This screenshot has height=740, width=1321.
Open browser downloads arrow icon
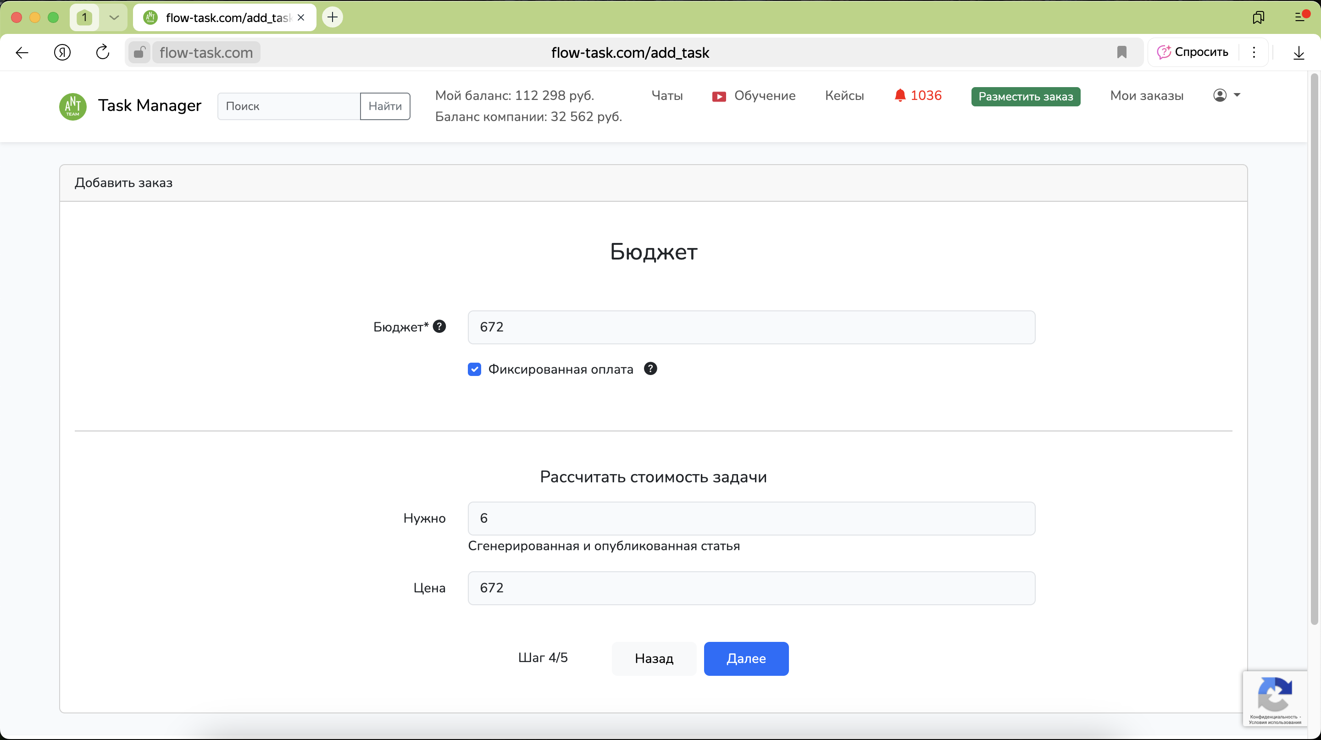[1299, 52]
